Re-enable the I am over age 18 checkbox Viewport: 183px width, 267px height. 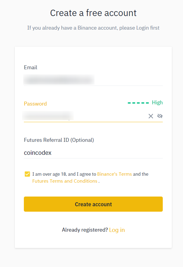click(27, 174)
